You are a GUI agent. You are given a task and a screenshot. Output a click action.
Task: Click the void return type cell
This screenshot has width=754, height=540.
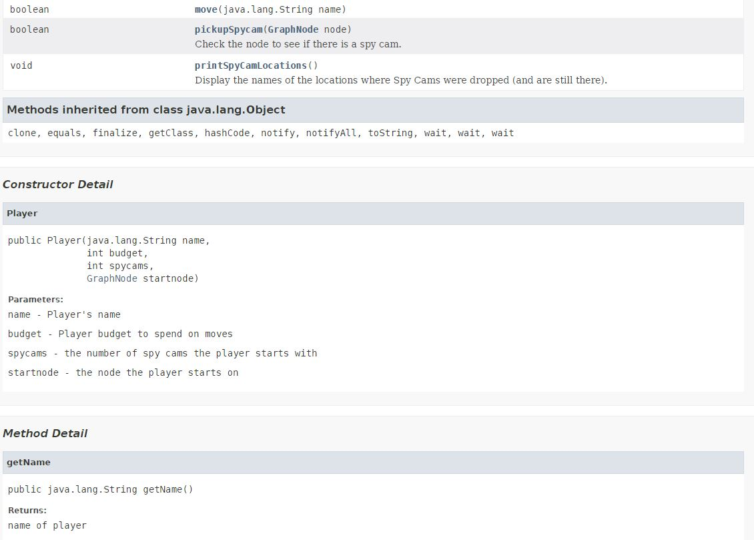coord(21,65)
